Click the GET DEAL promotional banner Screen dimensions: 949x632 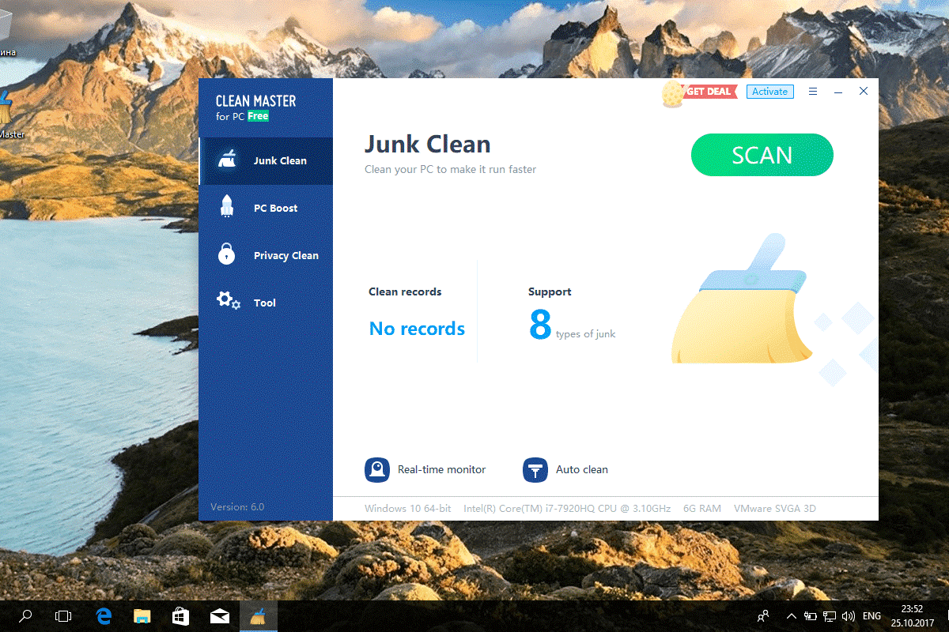click(x=707, y=92)
